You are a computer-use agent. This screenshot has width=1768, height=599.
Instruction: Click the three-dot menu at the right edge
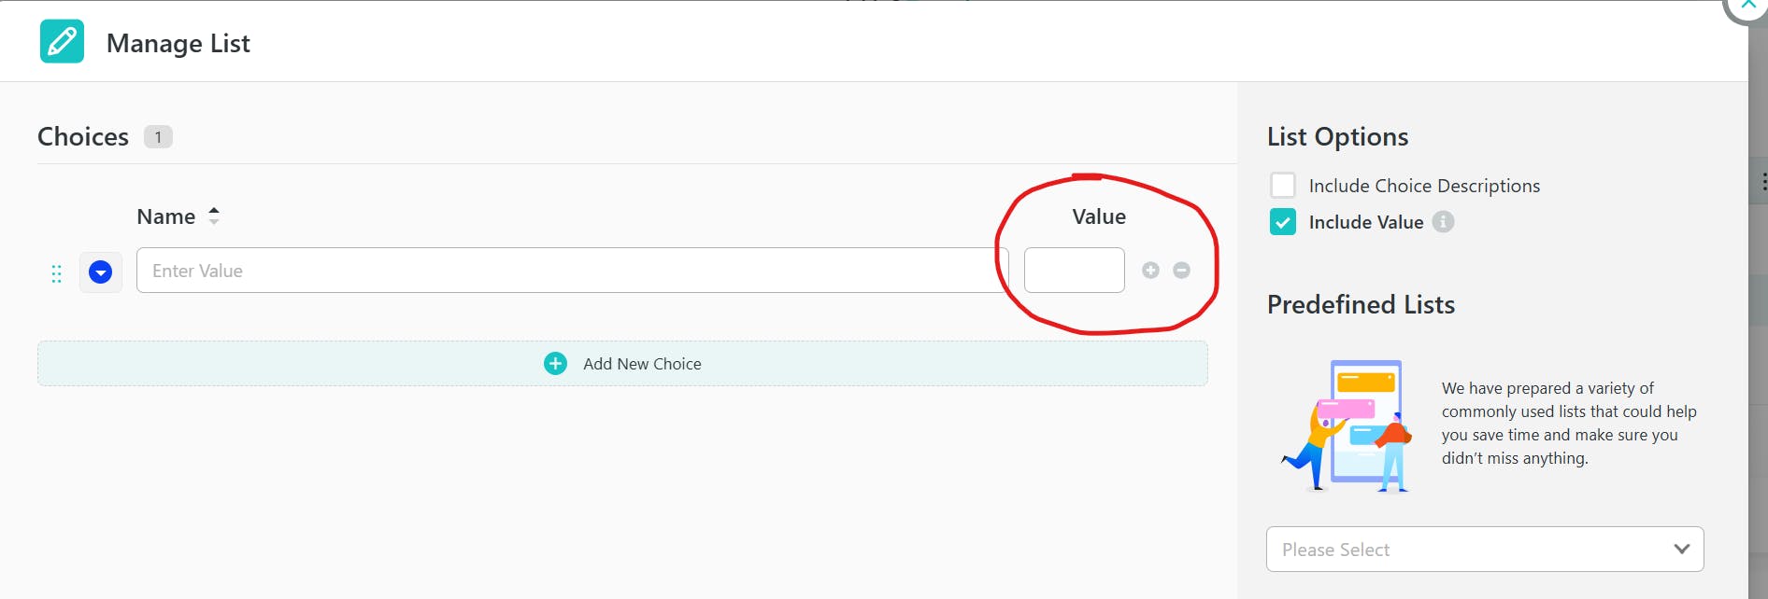click(x=1762, y=181)
